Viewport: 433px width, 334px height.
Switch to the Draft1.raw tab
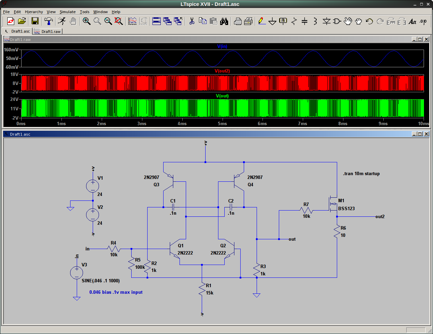coord(48,32)
